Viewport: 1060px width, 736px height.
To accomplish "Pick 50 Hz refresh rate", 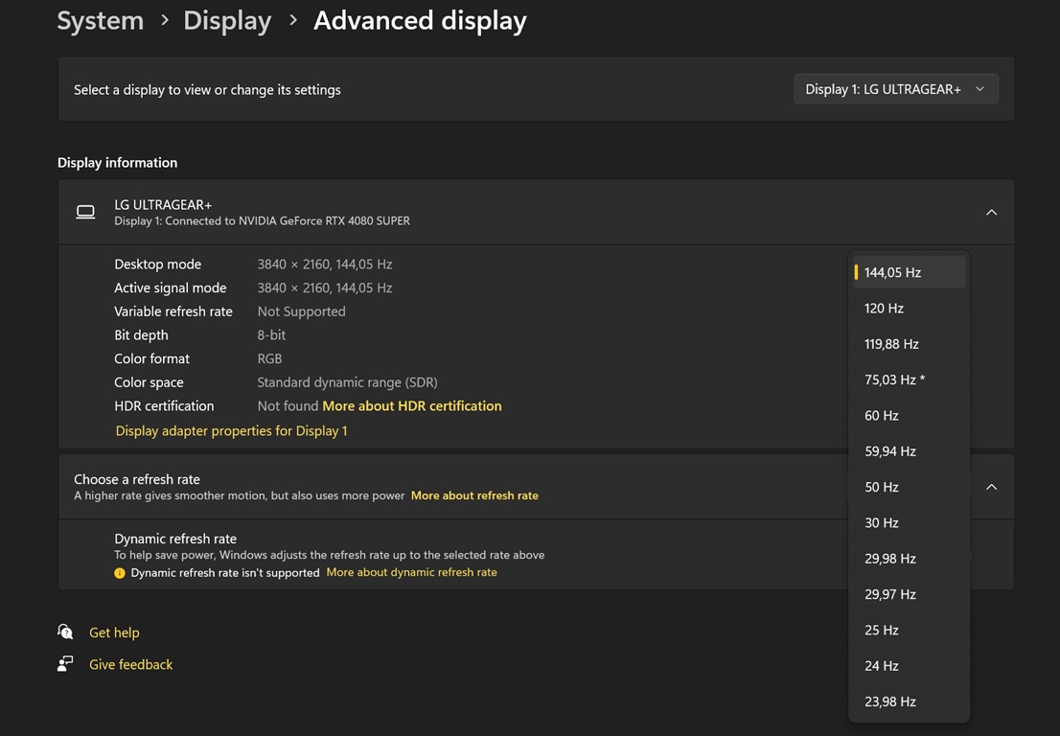I will 909,487.
